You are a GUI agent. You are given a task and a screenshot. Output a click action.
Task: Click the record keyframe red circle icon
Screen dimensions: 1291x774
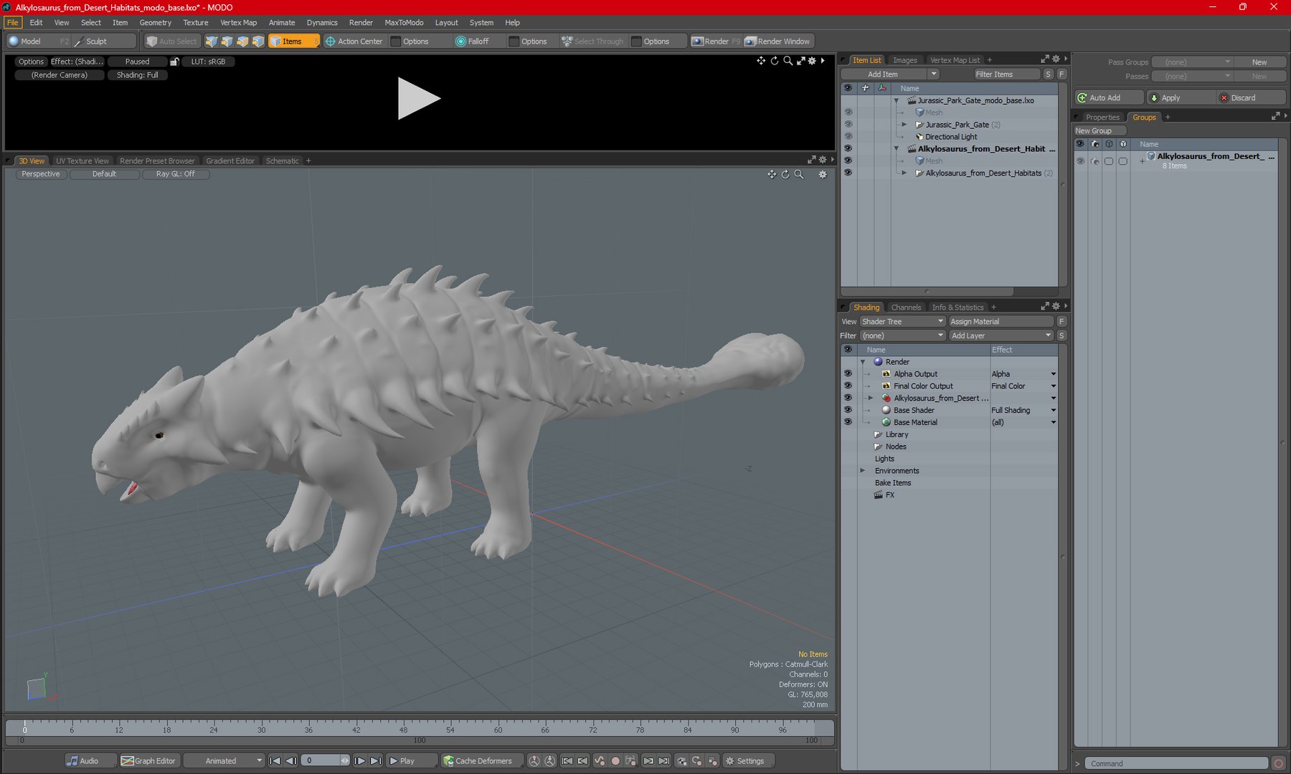coord(615,761)
